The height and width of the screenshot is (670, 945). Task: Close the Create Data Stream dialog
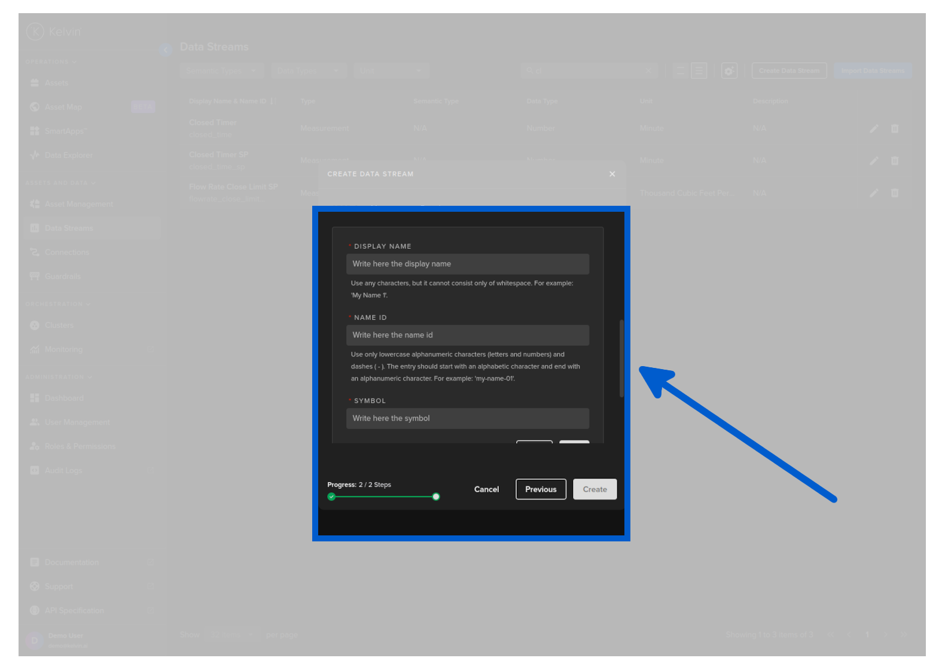612,174
